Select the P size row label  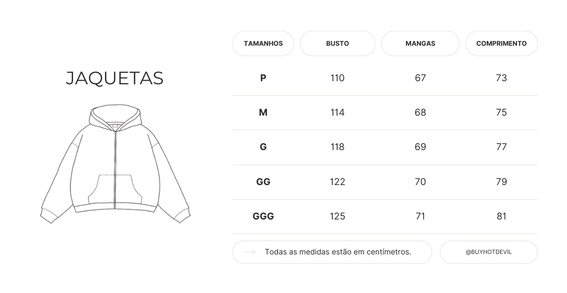tap(263, 78)
